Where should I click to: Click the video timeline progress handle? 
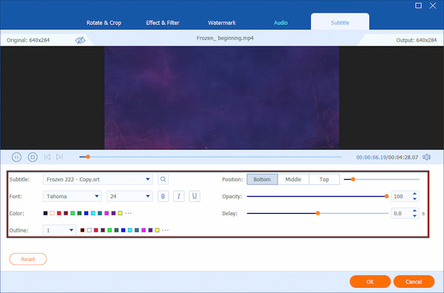pyautogui.click(x=88, y=157)
